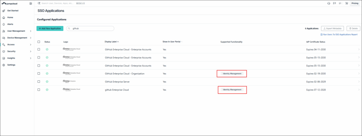The width and height of the screenshot is (362, 136).
Task: Open Run Users To SSO Applications Report link
Action: [x=339, y=35]
